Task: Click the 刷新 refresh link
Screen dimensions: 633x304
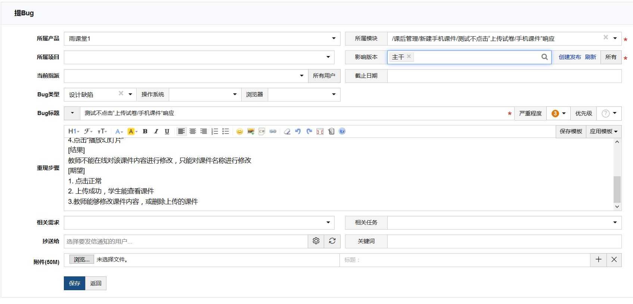Action: (590, 57)
